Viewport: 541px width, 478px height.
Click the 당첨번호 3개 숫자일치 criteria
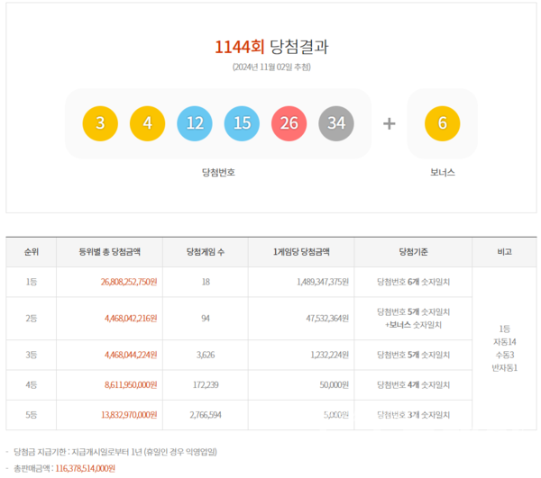(x=413, y=415)
